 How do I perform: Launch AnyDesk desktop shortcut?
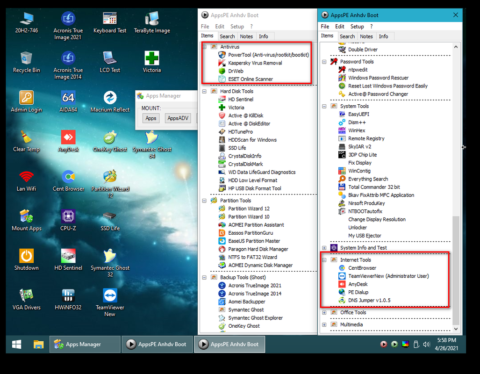pyautogui.click(x=68, y=141)
